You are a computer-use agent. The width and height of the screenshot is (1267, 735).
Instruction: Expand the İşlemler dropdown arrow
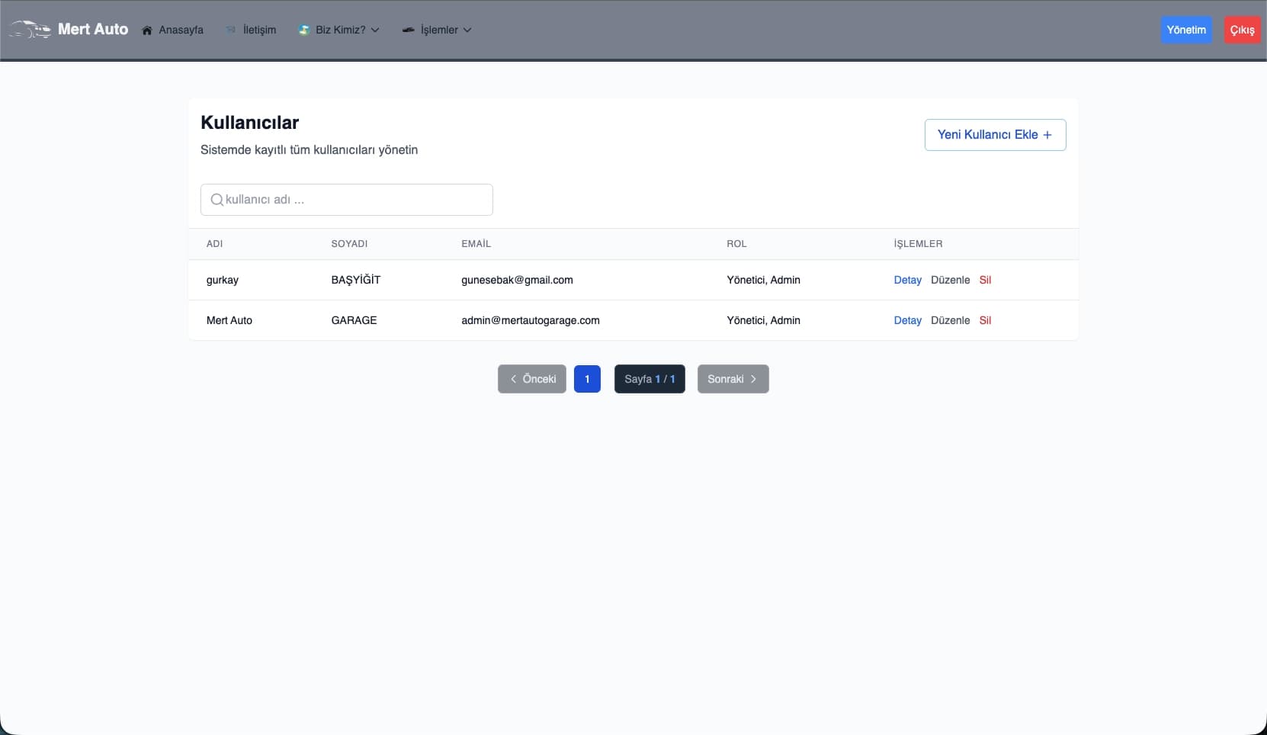pos(467,30)
